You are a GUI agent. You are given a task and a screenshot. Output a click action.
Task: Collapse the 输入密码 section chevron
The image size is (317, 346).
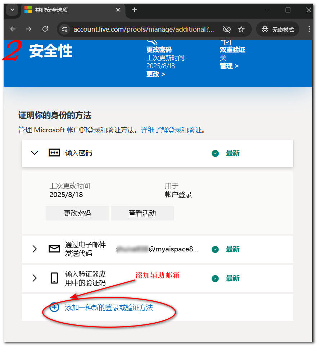(x=35, y=153)
